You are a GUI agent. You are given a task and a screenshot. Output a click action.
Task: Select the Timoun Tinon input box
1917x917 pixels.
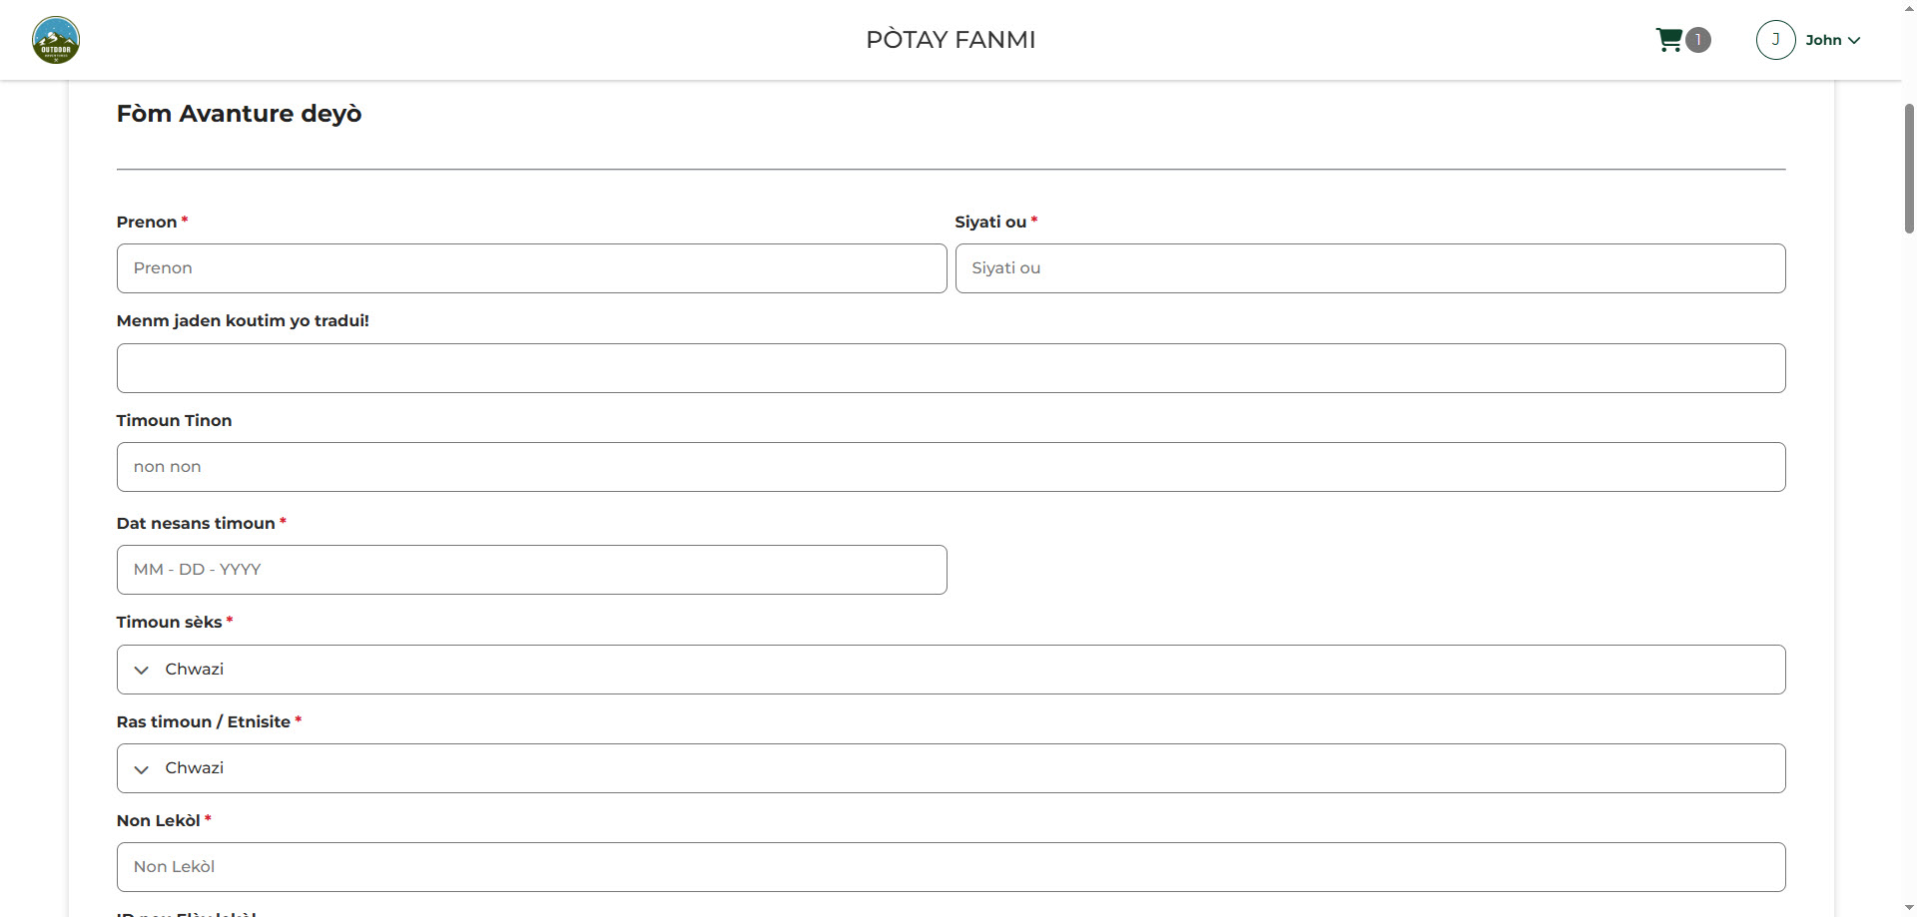(x=951, y=467)
